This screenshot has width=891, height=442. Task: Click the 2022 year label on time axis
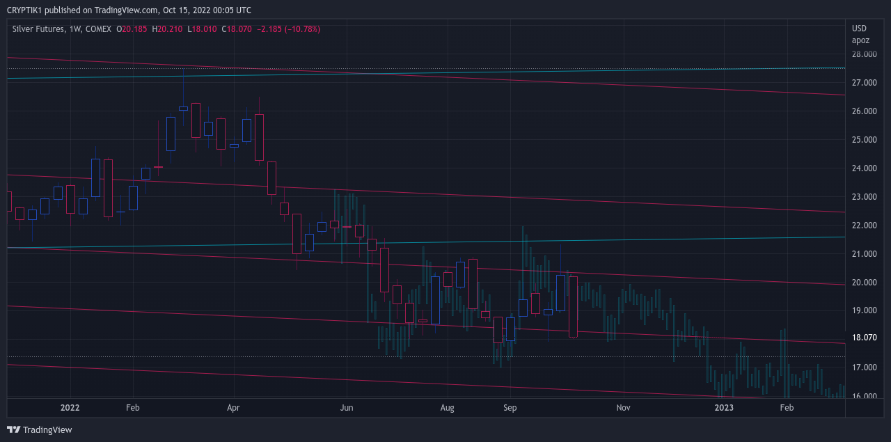(x=70, y=408)
